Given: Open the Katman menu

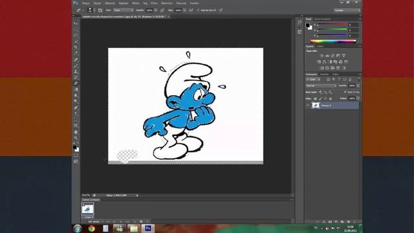Looking at the screenshot, I should tap(124, 3).
